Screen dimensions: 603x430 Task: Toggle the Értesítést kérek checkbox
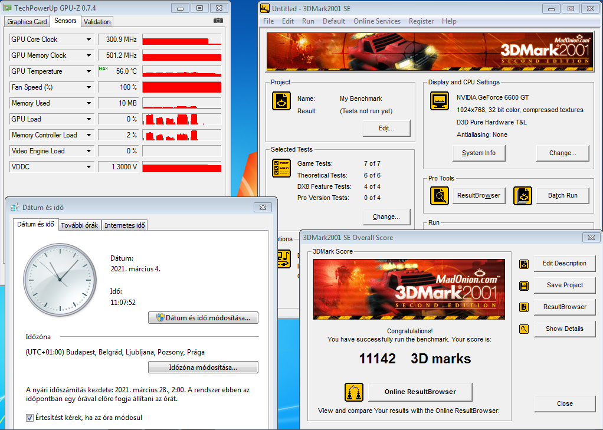[30, 418]
